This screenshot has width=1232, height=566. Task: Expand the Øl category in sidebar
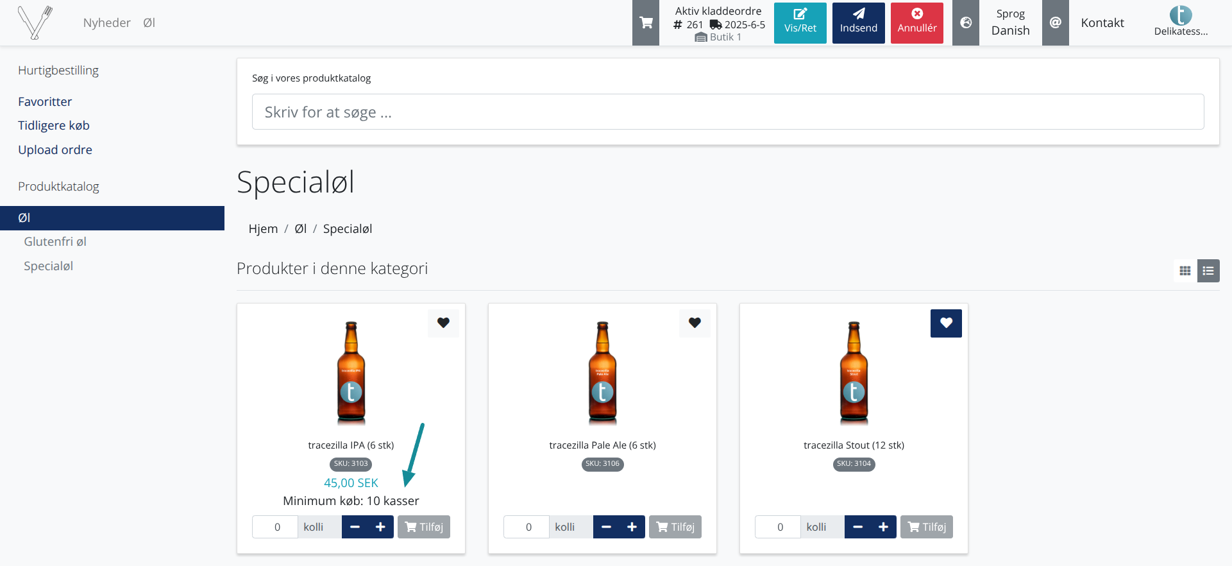(x=24, y=218)
